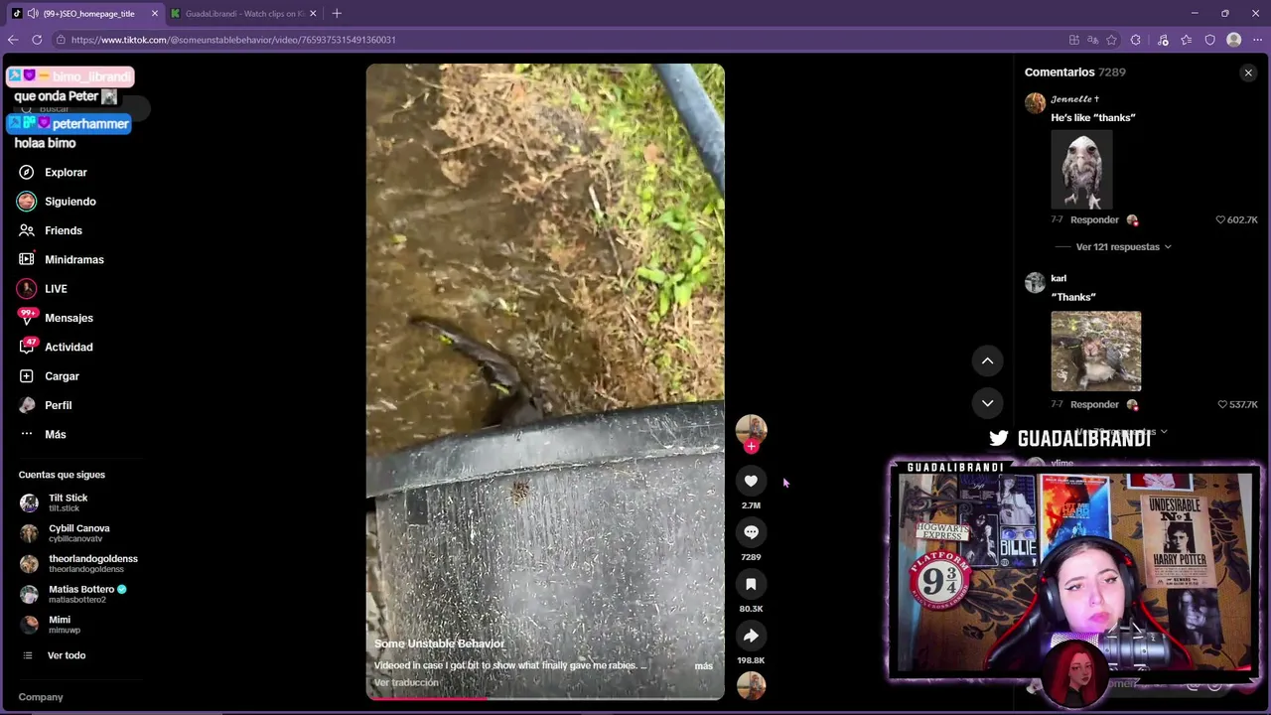
Task: Open the apps icon in address bar
Action: point(1074,40)
